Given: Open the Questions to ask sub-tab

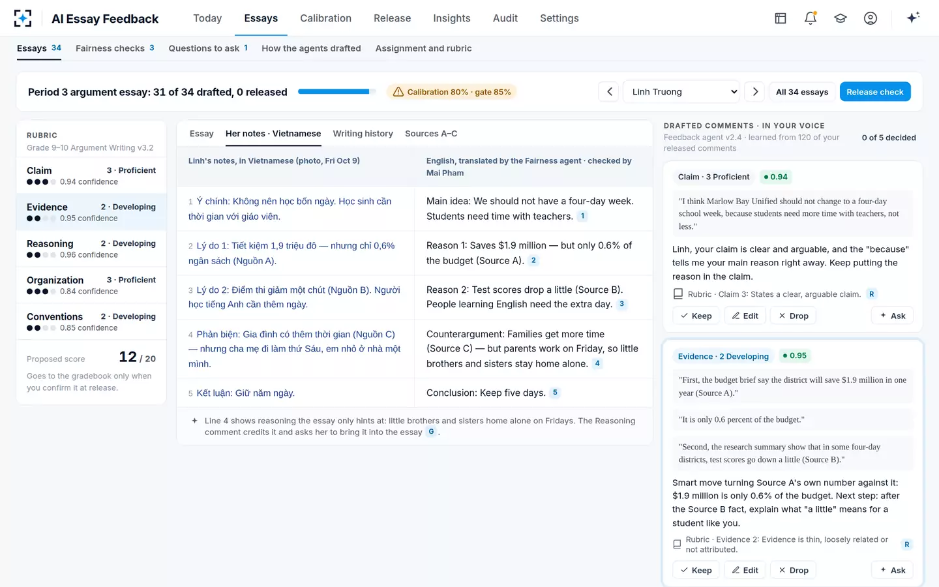Looking at the screenshot, I should [208, 48].
